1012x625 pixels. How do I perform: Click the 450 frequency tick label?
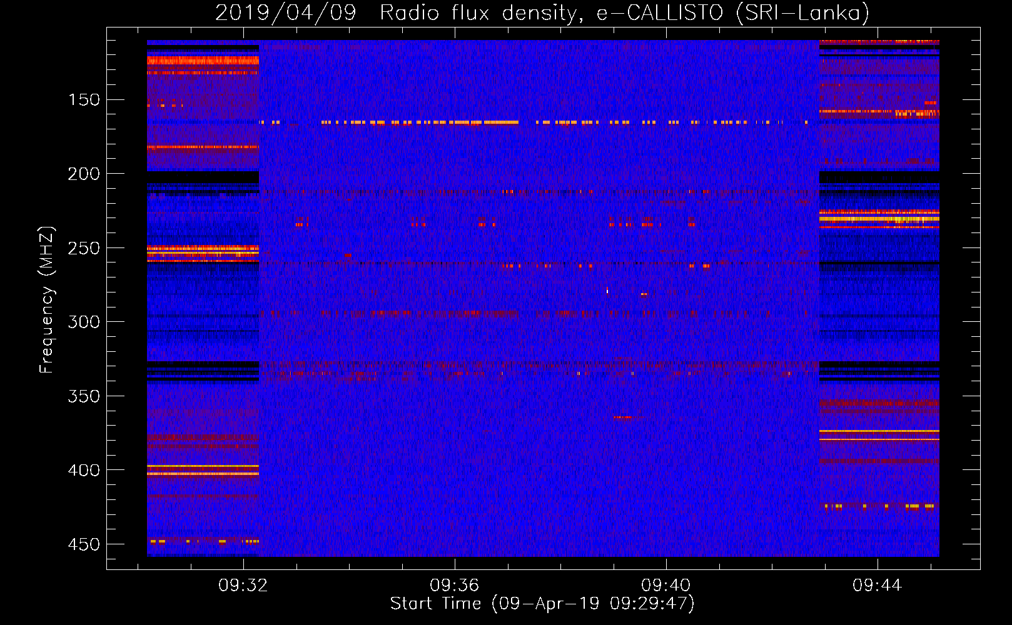tap(84, 544)
